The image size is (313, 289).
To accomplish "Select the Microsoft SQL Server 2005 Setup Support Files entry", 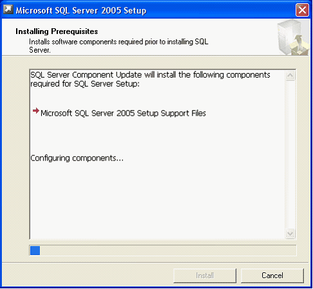I will click(x=123, y=113).
